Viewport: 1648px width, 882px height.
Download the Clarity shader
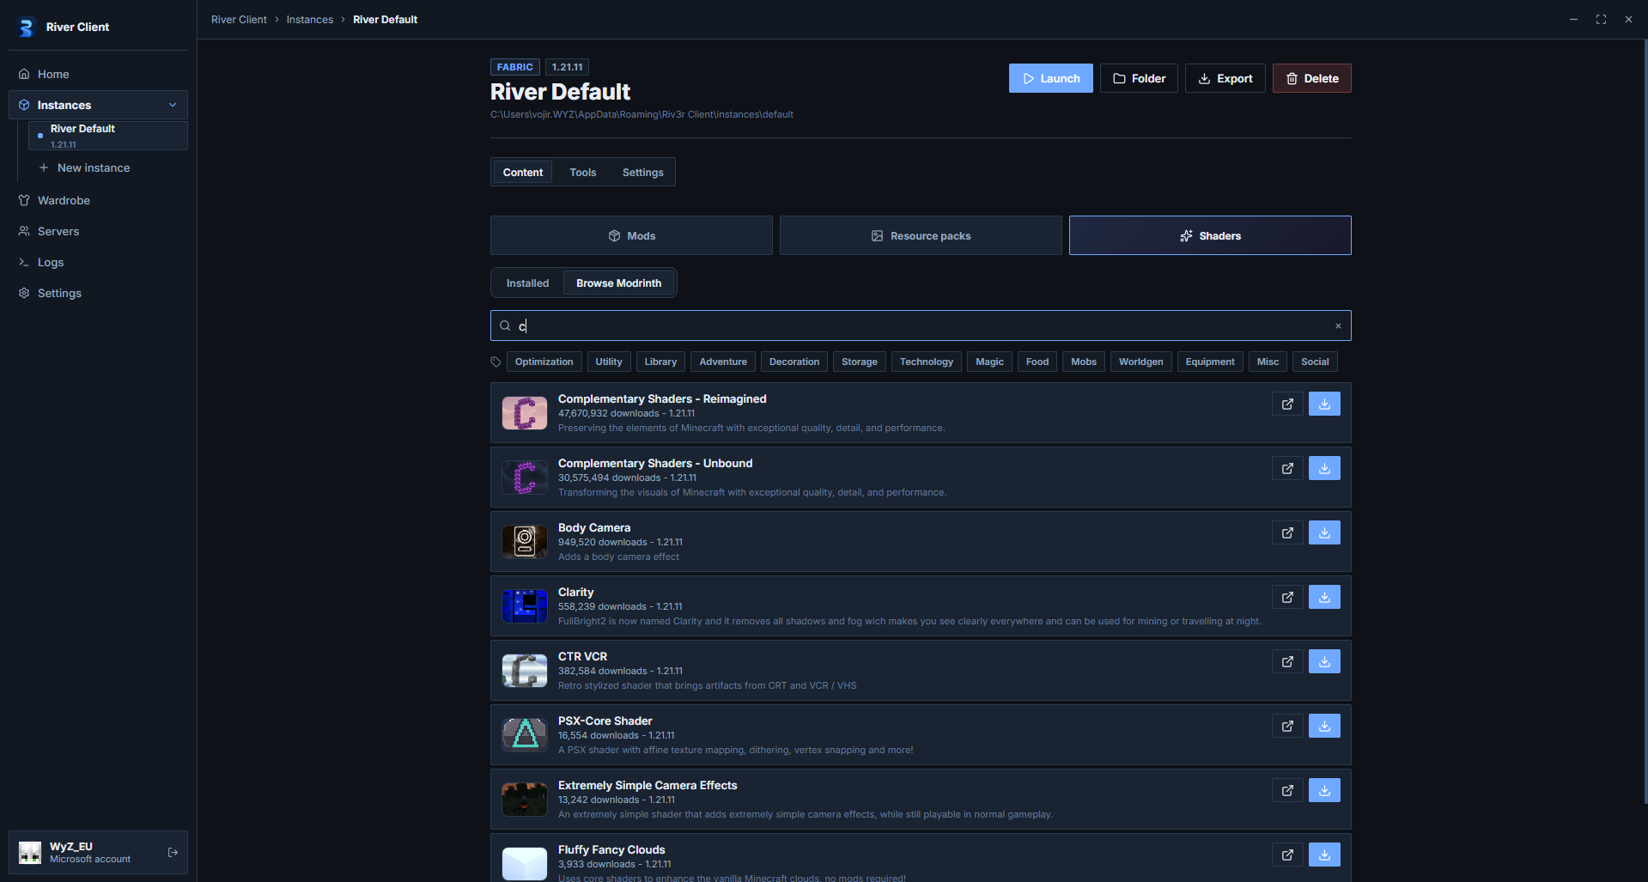[1324, 597]
